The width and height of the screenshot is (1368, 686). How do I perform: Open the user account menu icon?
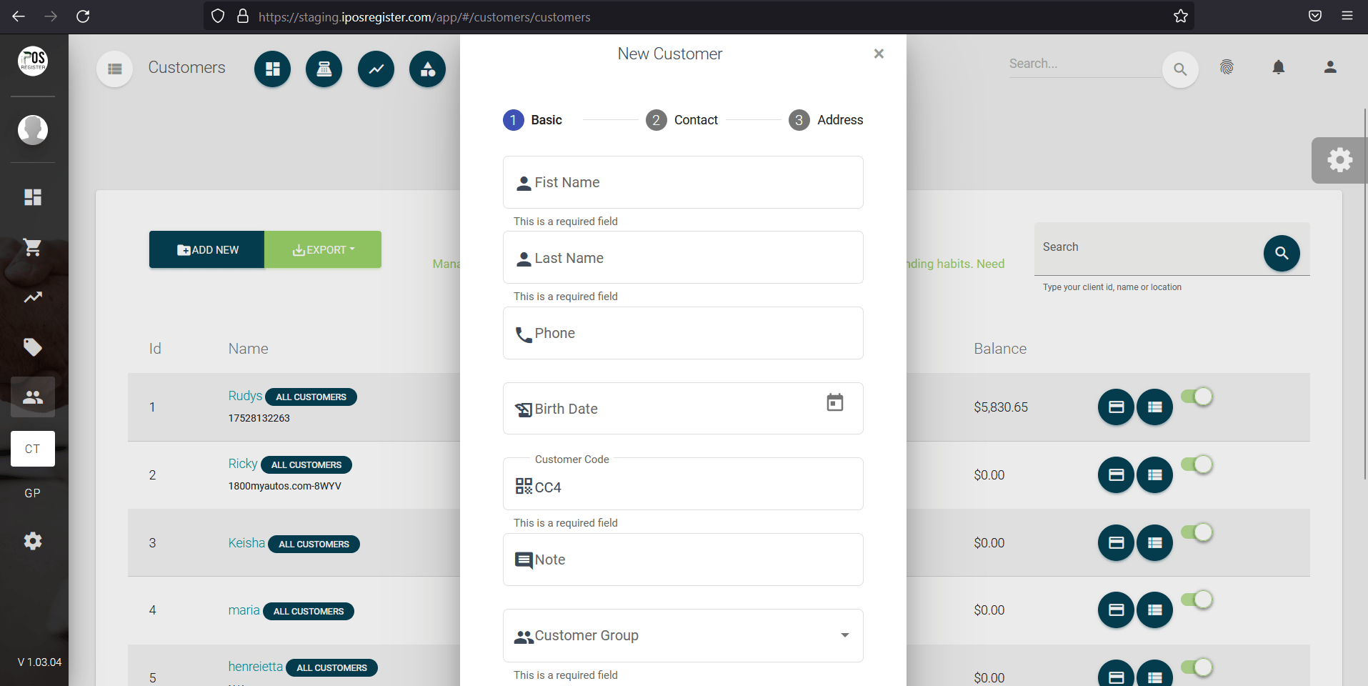1329,67
